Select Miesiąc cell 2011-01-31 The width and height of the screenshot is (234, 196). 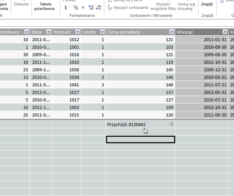coord(202,39)
